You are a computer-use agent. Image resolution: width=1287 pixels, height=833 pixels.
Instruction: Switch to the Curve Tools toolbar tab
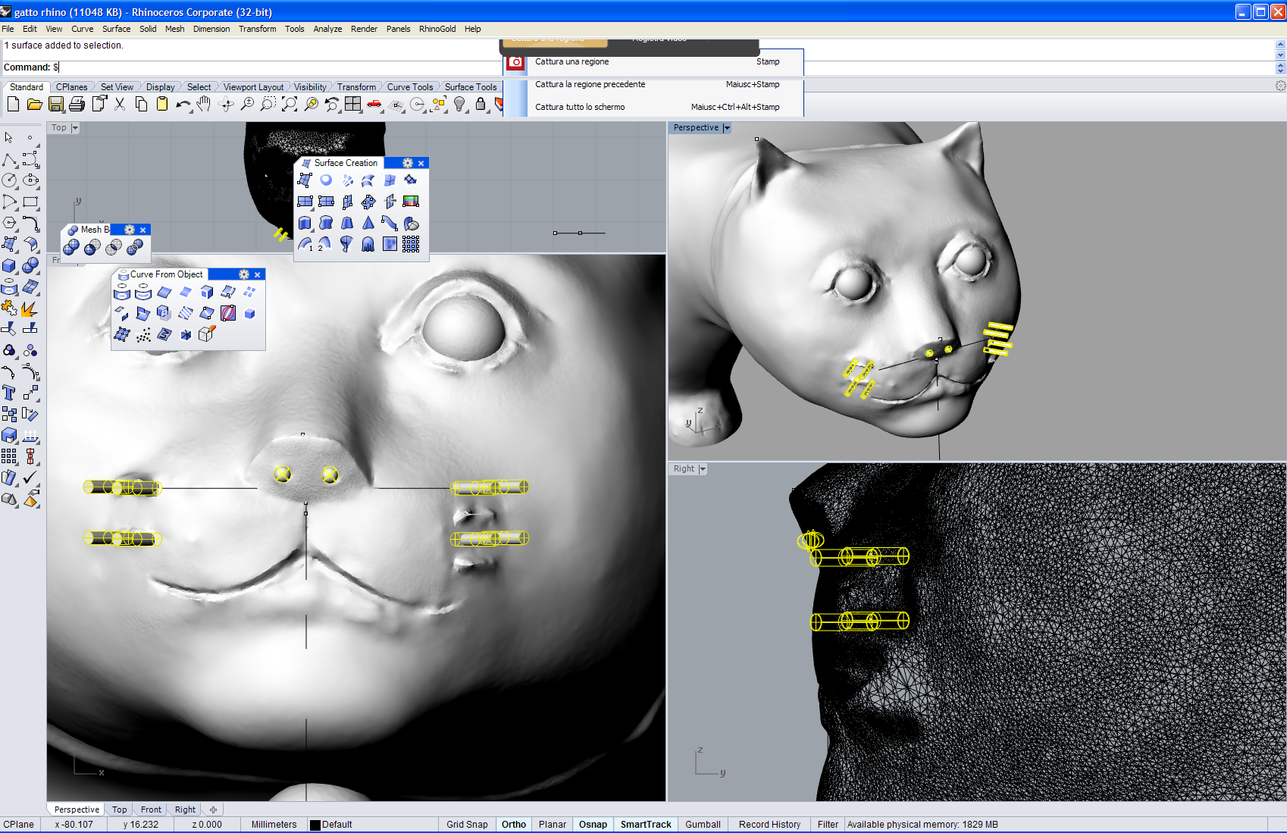click(x=410, y=87)
